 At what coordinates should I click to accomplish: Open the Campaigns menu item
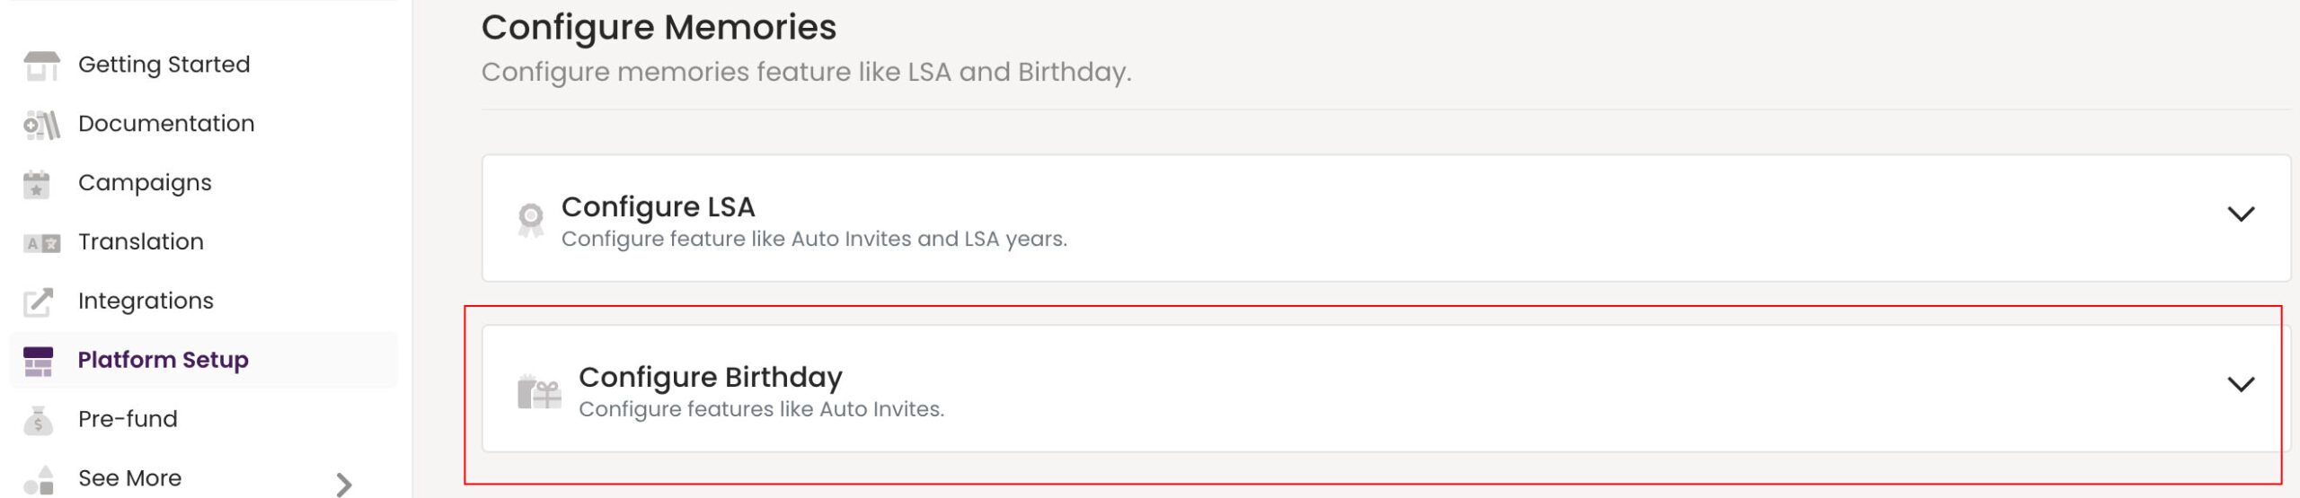pos(145,183)
